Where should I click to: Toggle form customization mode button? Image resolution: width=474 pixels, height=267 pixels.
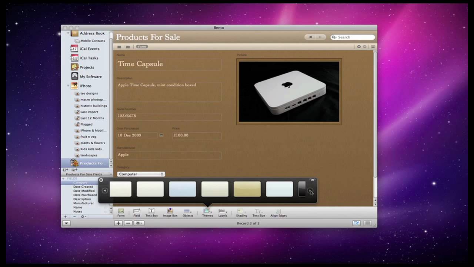pos(356,223)
